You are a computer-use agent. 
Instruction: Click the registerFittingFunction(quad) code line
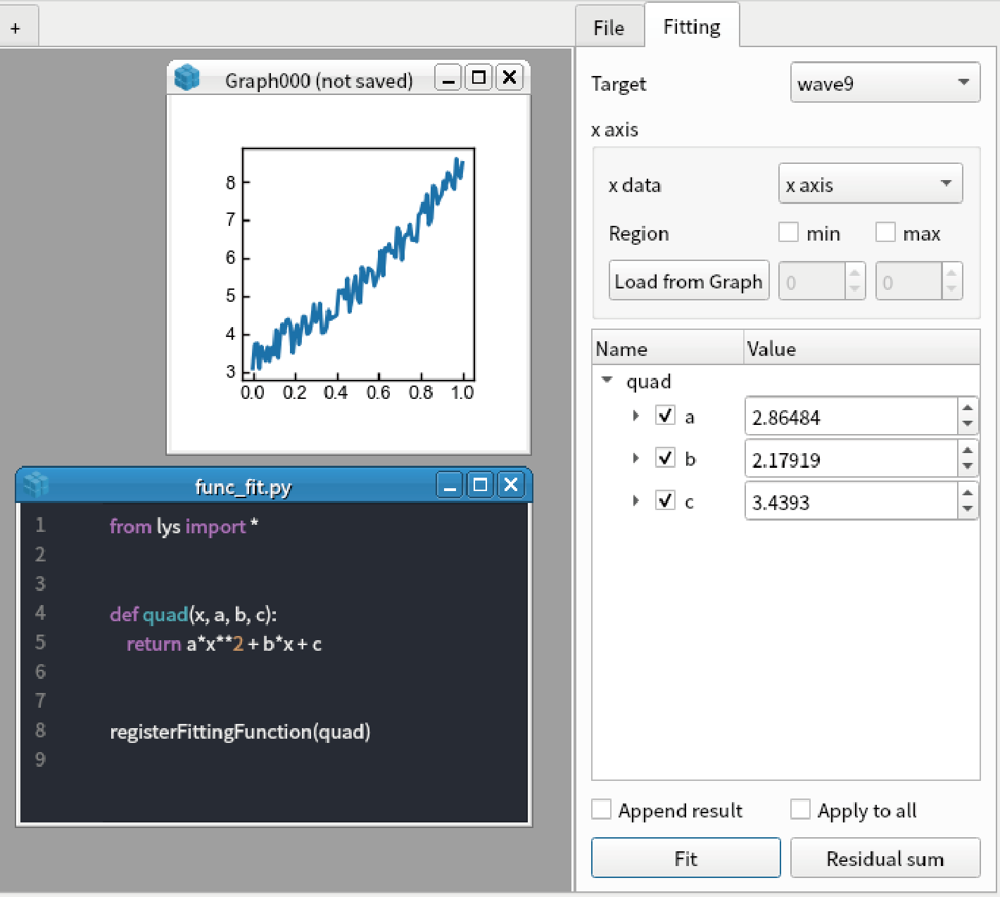[240, 732]
